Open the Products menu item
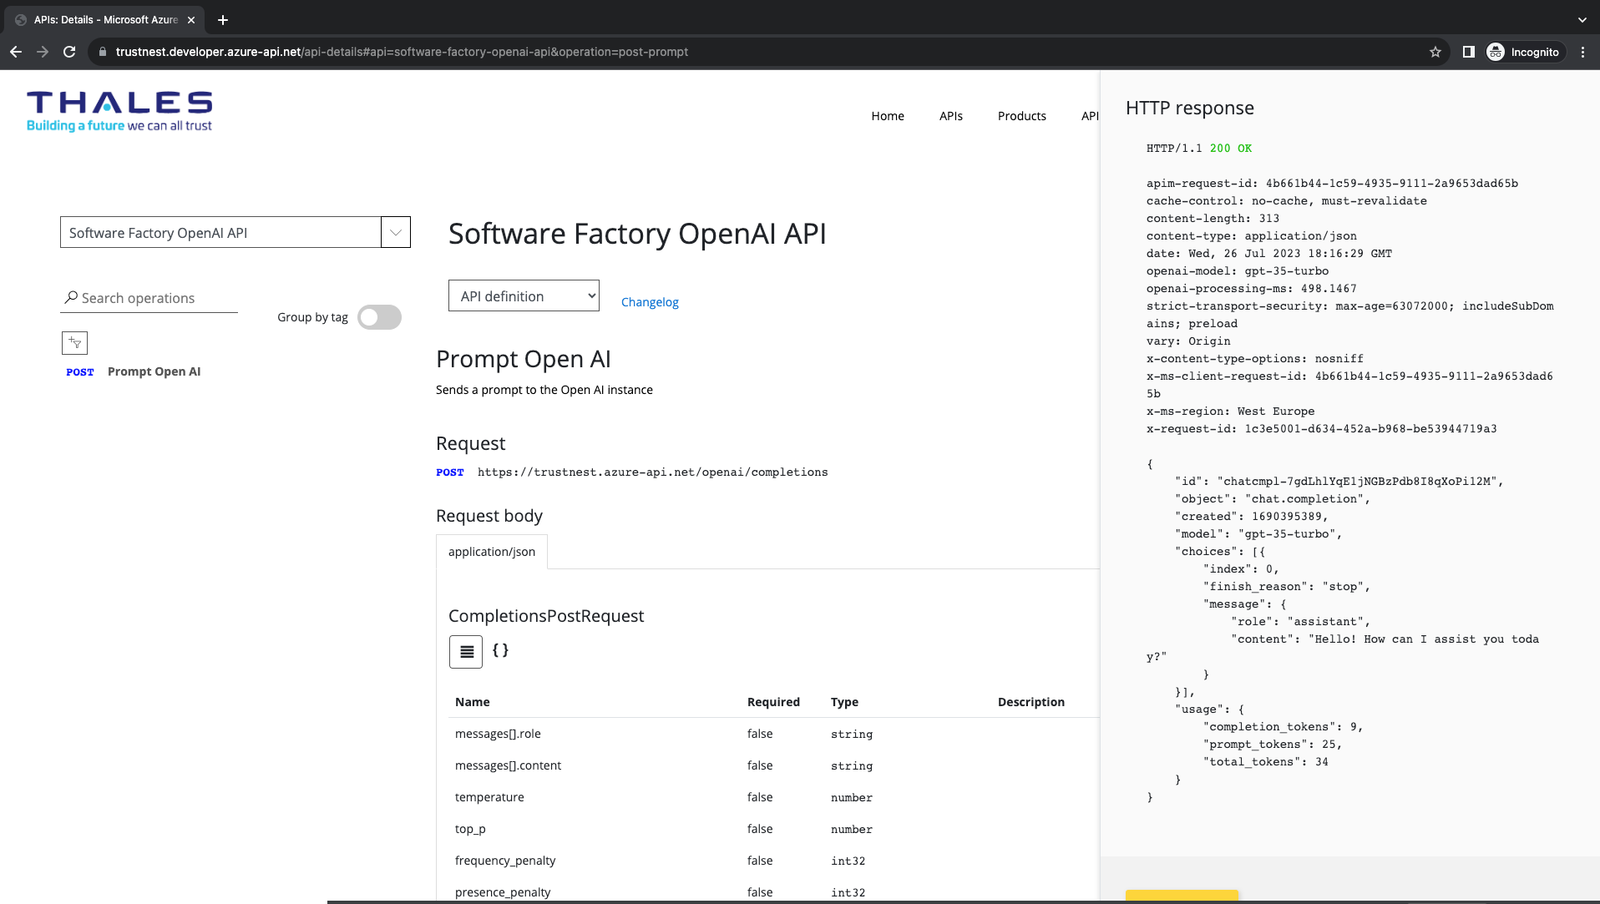 [1022, 116]
